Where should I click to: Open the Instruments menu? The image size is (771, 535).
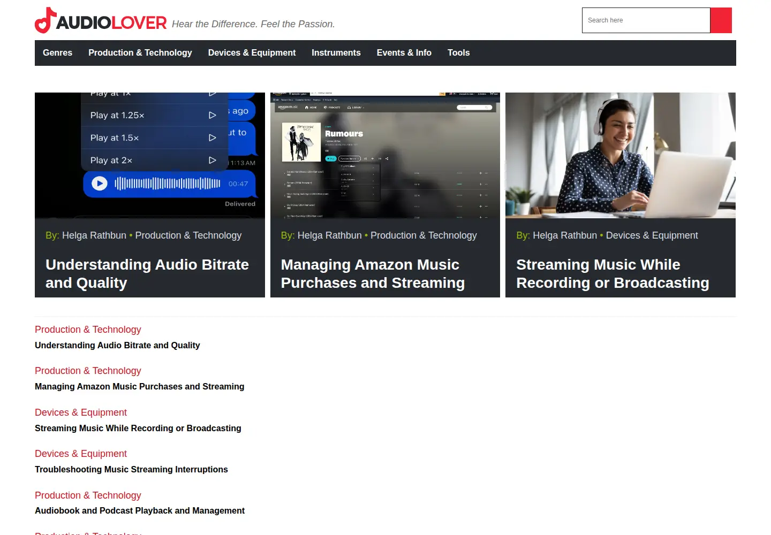[336, 52]
